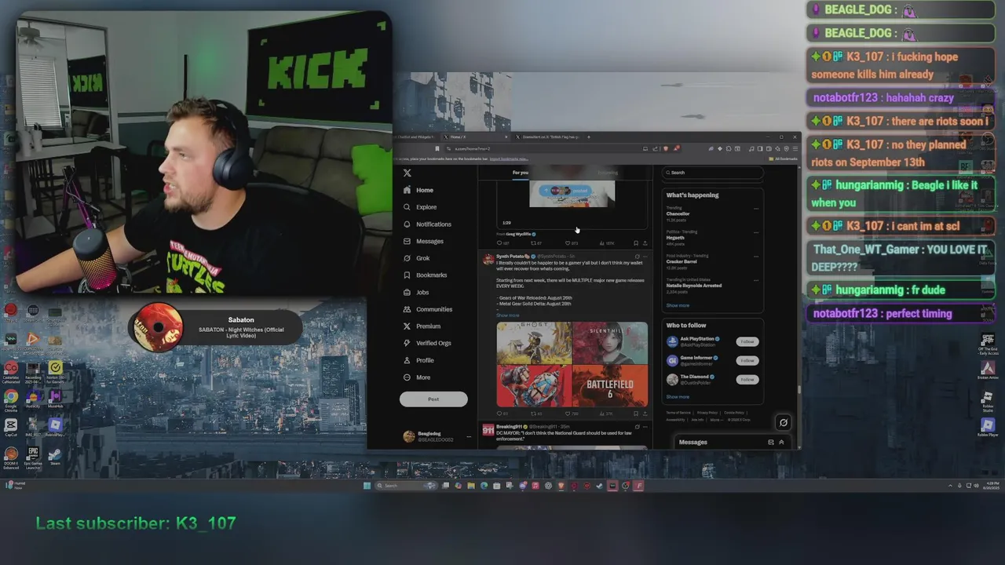Open Explore in X sidebar

420,207
